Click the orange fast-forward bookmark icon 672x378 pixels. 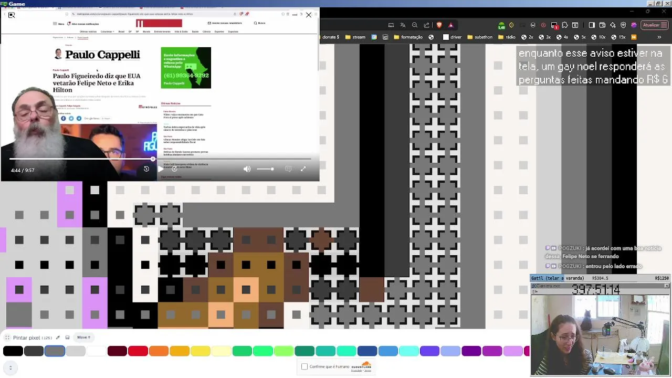634,37
